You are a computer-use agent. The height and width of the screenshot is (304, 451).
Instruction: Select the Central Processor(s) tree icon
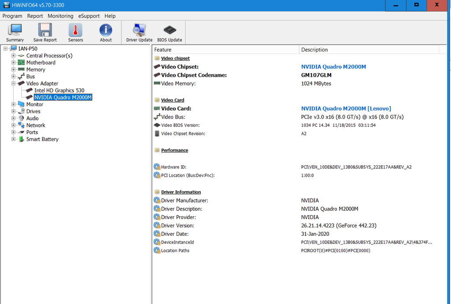[21, 56]
